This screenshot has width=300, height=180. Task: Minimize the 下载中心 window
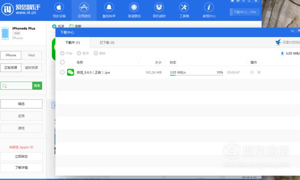292,31
